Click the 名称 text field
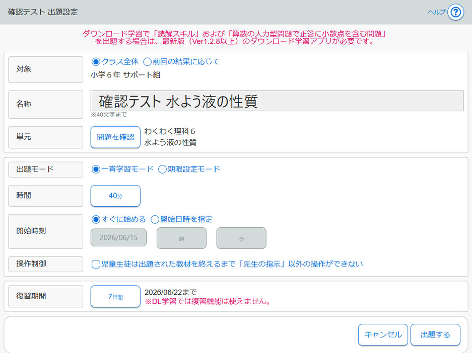Viewport: 472px width, 353px height. [277, 101]
